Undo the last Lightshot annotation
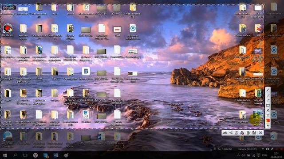Image resolution: width=284 pixels, height=159 pixels. (268, 125)
